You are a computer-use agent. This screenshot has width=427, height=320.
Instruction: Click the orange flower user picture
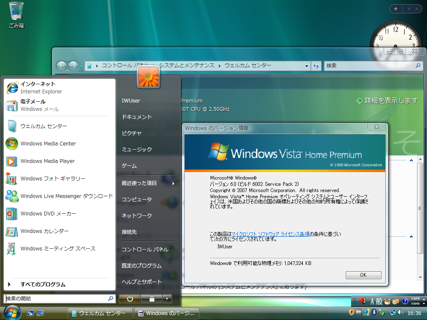(x=148, y=77)
